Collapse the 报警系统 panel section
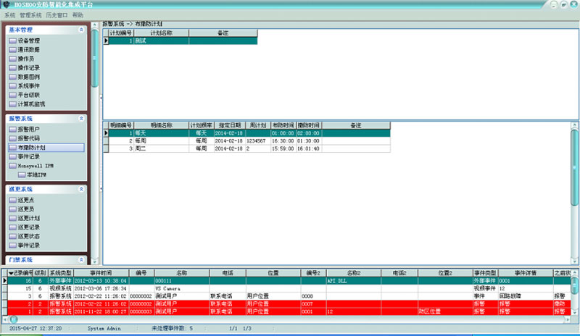This screenshot has width=580, height=336. (81, 118)
